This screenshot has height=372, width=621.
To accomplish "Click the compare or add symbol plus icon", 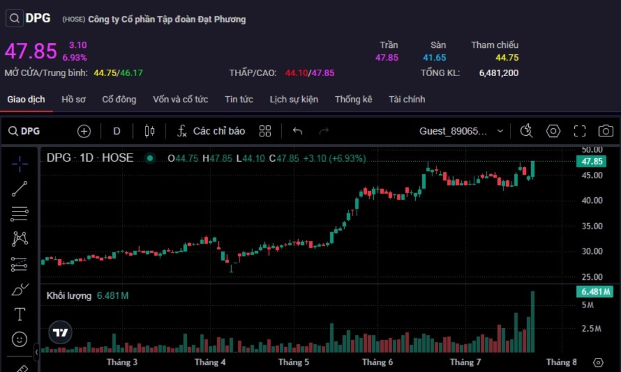I will pos(84,131).
